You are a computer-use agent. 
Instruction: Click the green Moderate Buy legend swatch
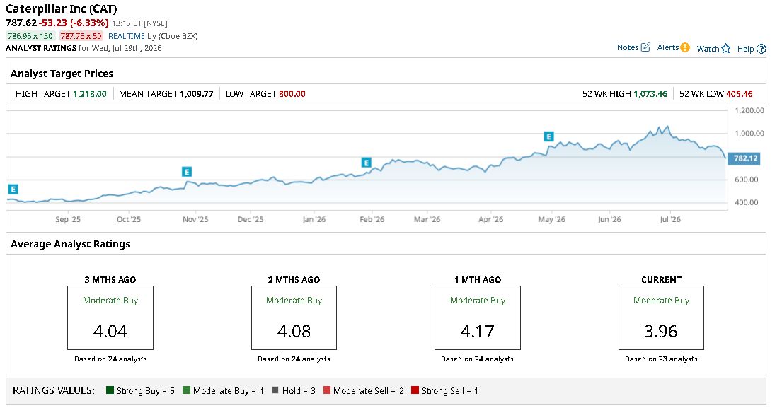point(187,390)
